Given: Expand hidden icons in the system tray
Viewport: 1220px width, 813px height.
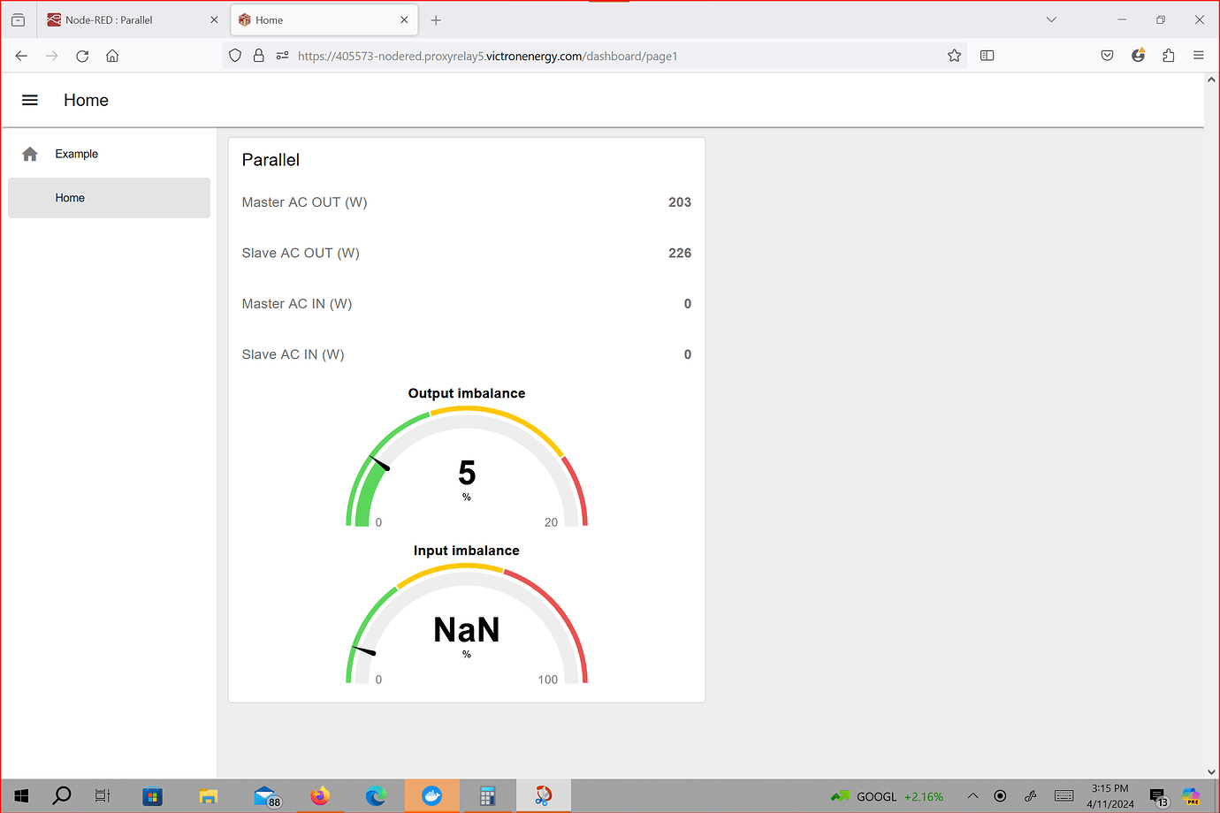Looking at the screenshot, I should [x=972, y=795].
